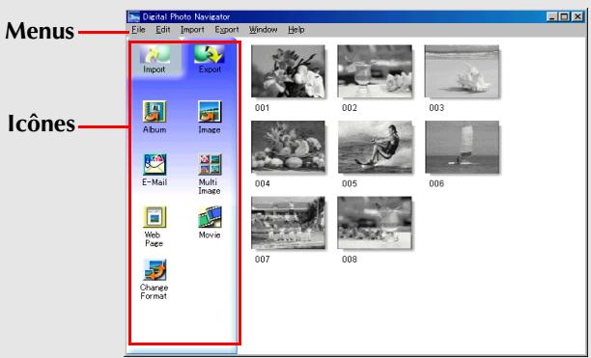Open the Window menu
Viewport: 591px width, 358px height.
point(263,29)
